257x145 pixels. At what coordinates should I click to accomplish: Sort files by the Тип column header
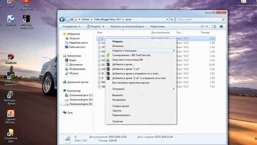178,33
